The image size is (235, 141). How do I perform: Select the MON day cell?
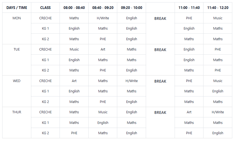tap(17, 18)
